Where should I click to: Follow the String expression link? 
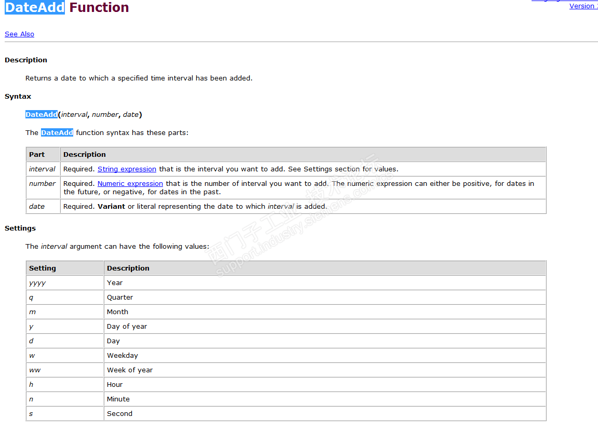click(127, 169)
